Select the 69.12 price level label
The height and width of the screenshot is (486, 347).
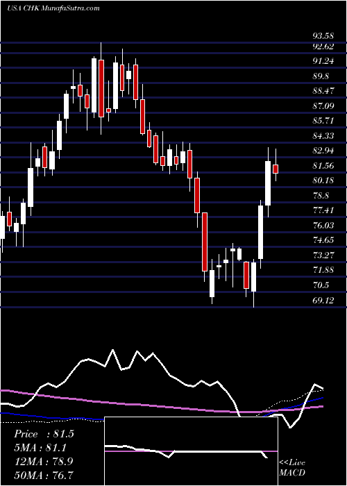(323, 300)
